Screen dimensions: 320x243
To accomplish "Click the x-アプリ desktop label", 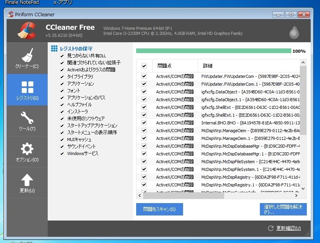I will [x=63, y=2].
